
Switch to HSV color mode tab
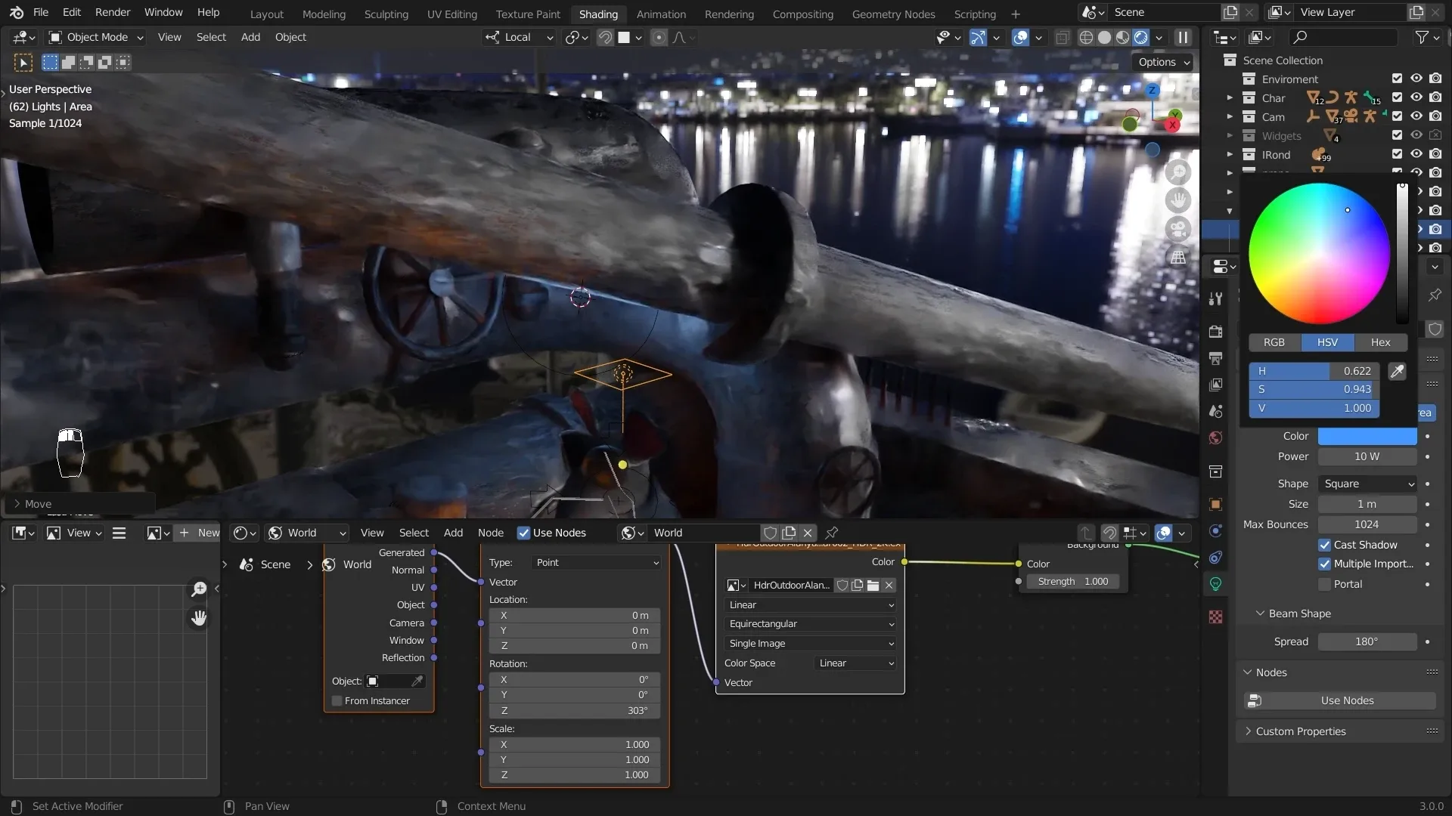(1327, 342)
